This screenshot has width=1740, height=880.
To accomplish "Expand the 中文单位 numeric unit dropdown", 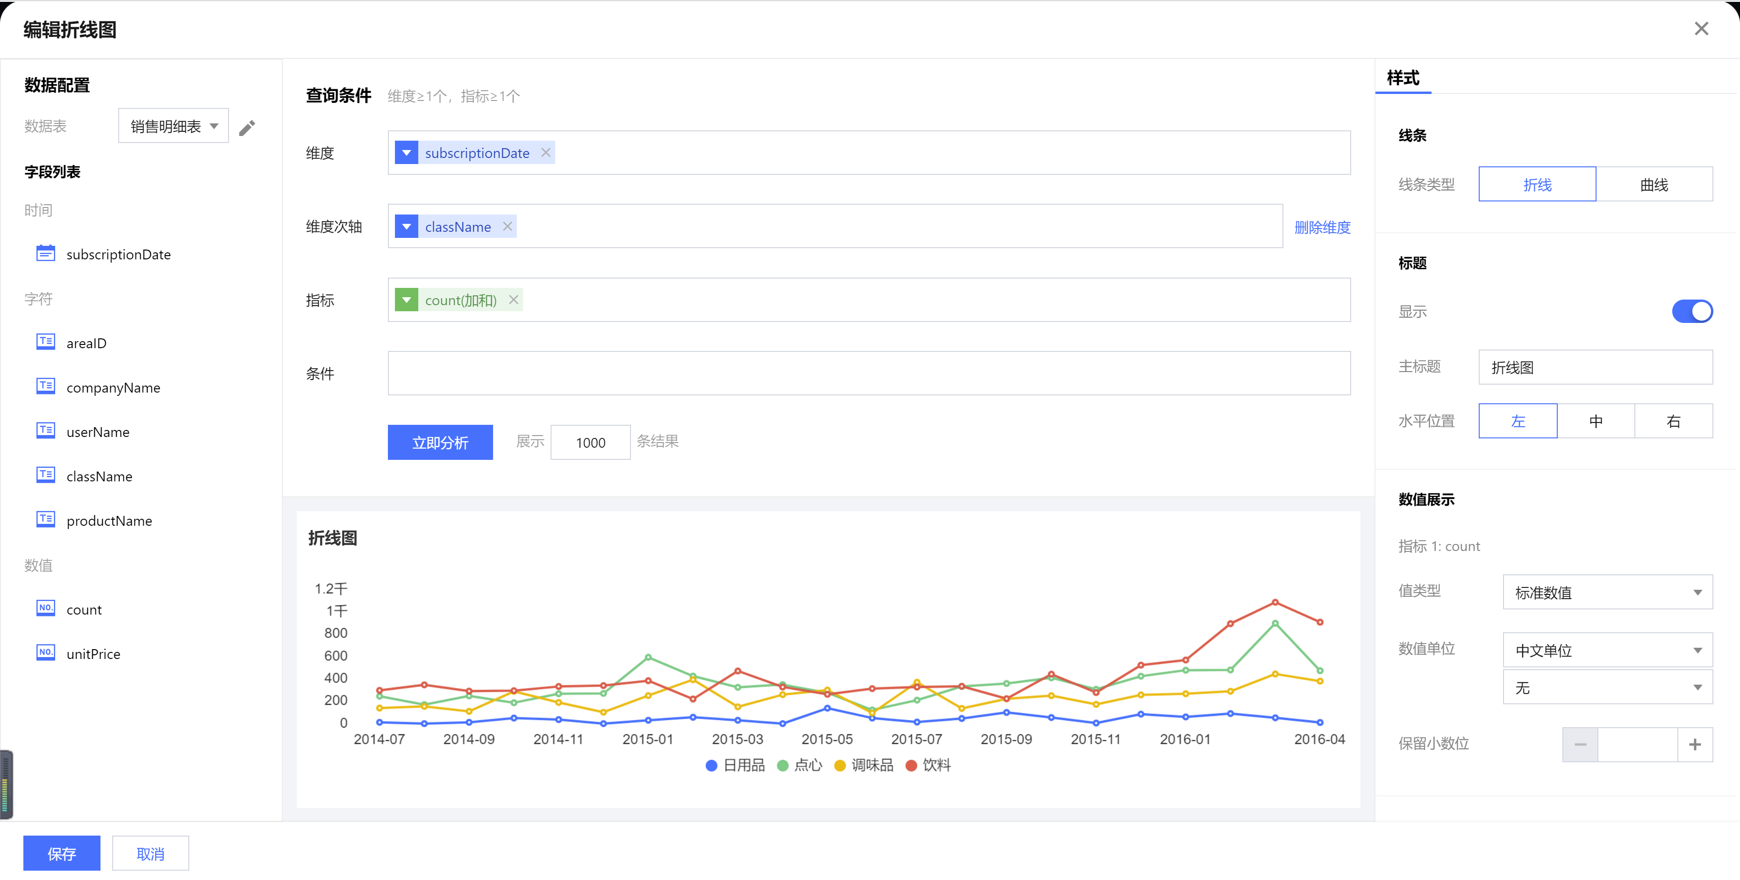I will click(1607, 651).
